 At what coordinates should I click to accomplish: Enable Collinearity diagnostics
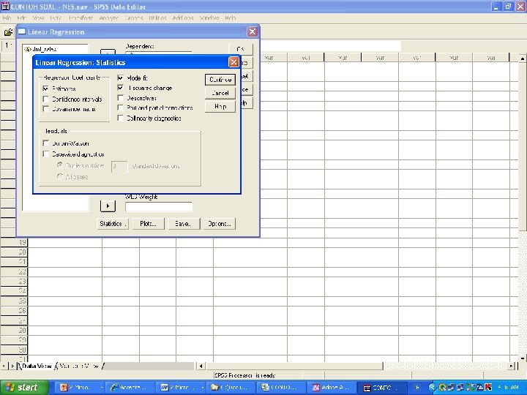(120, 118)
